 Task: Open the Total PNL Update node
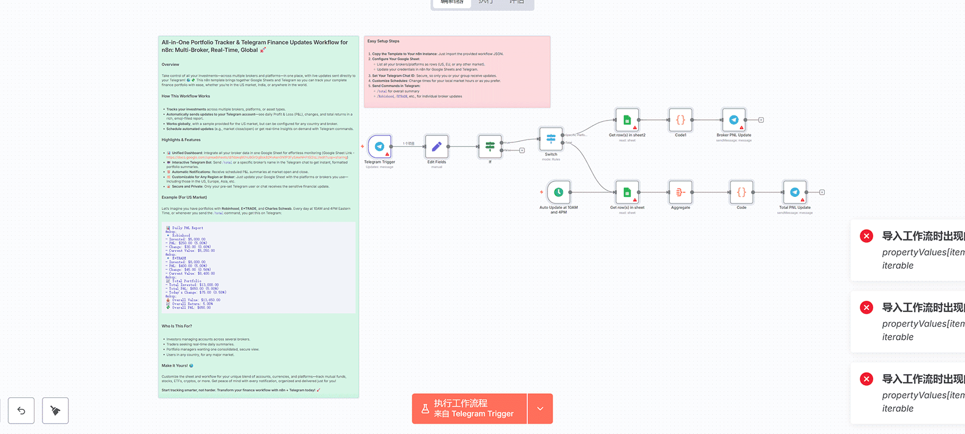(x=794, y=192)
